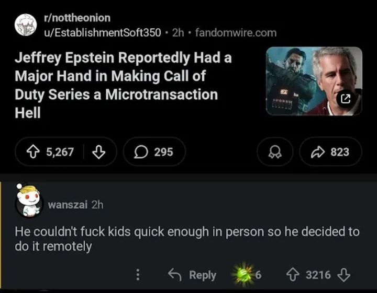The image size is (377, 293).
Task: Upvote the post with 5,267 votes
Action: (36, 152)
